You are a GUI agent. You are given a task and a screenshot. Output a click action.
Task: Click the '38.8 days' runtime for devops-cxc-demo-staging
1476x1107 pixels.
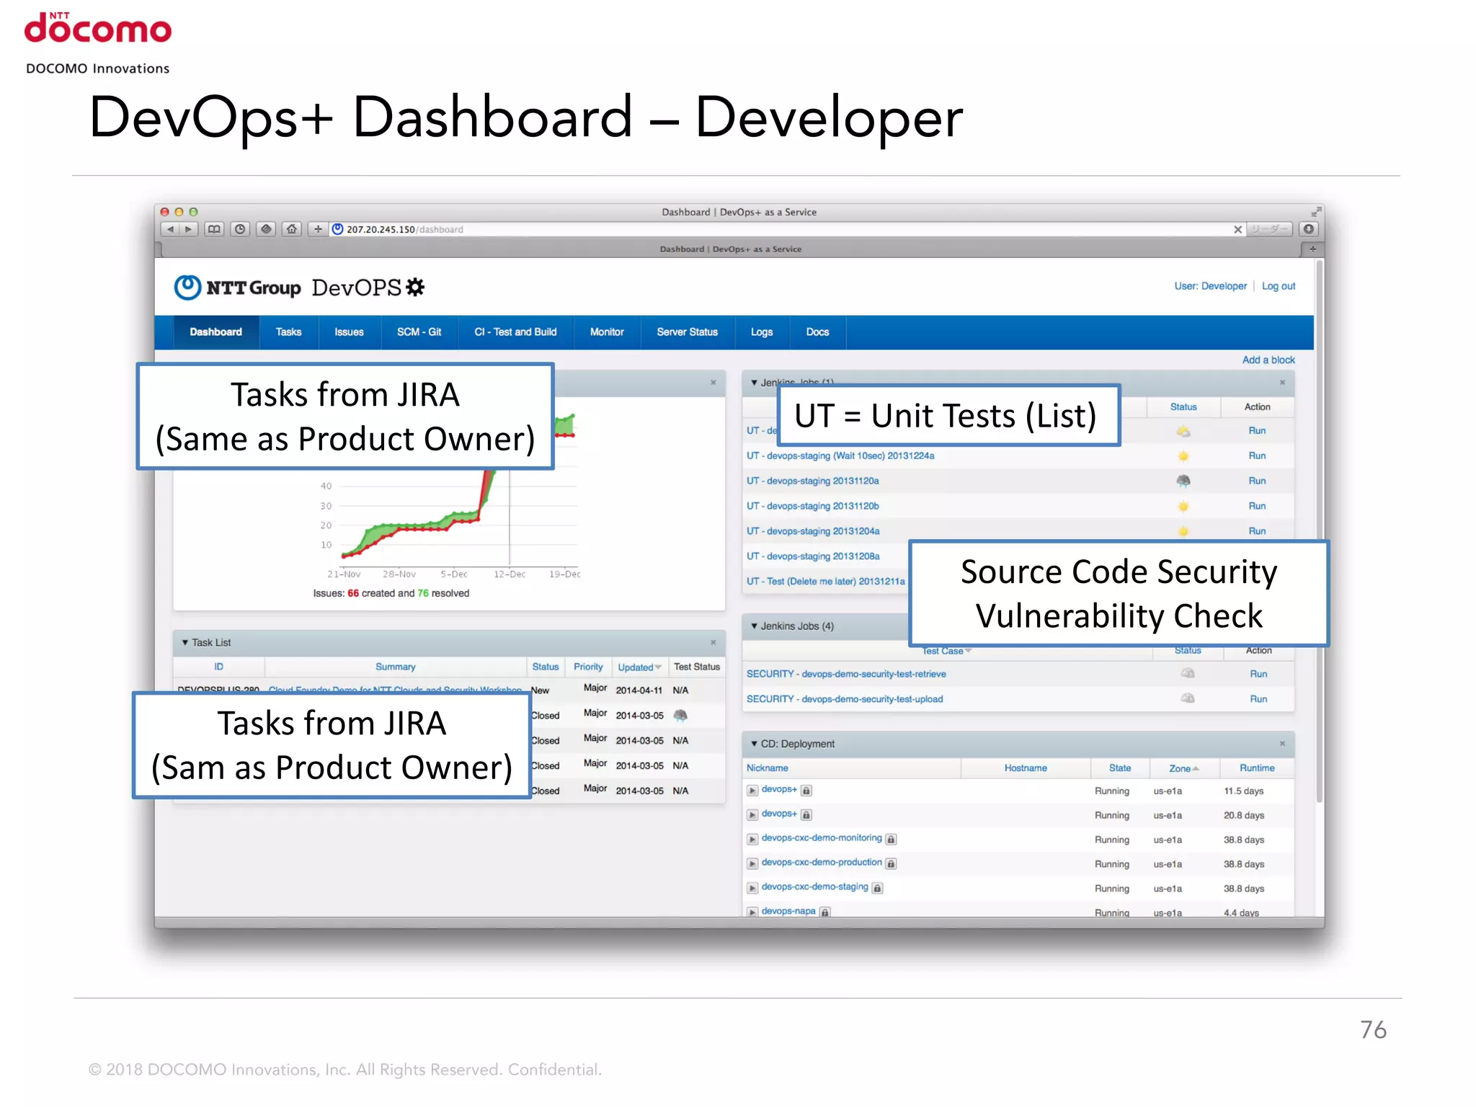point(1244,889)
